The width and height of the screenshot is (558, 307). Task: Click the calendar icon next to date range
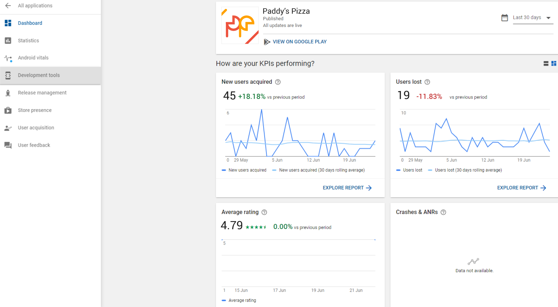pyautogui.click(x=505, y=17)
